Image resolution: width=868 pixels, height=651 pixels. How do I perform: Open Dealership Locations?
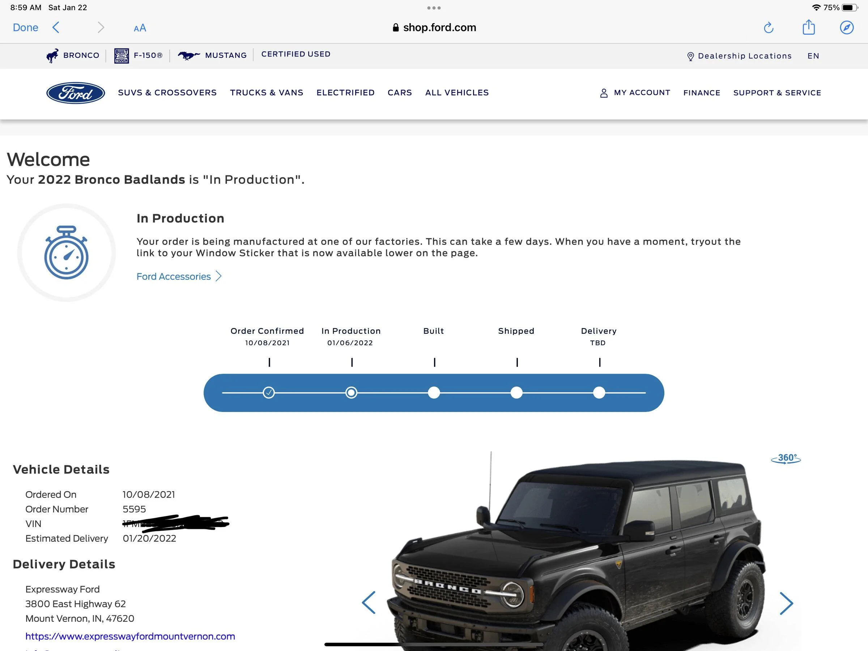745,56
